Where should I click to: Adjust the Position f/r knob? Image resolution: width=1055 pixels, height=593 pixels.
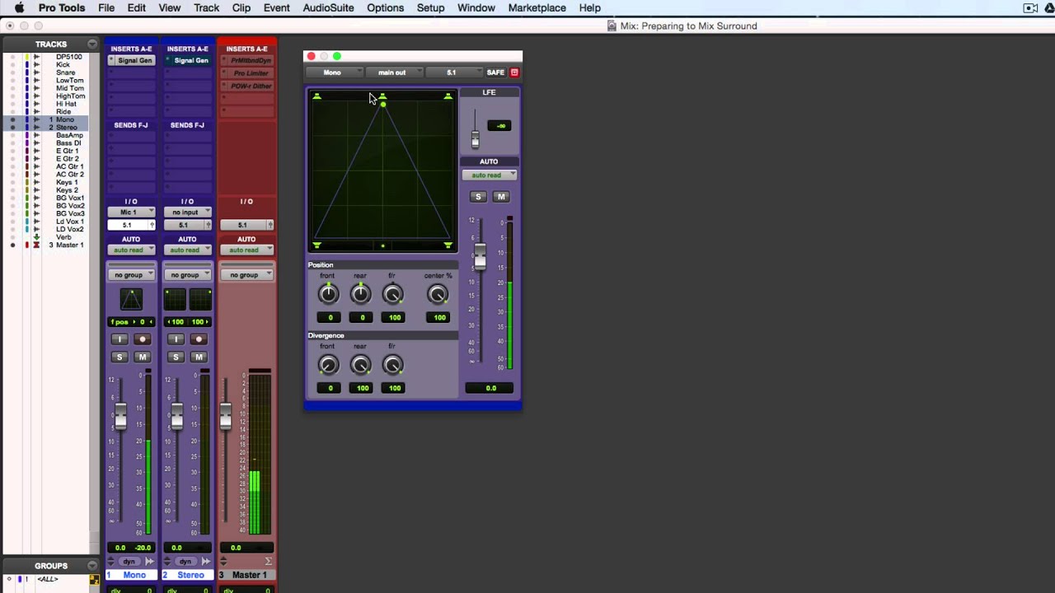(393, 294)
